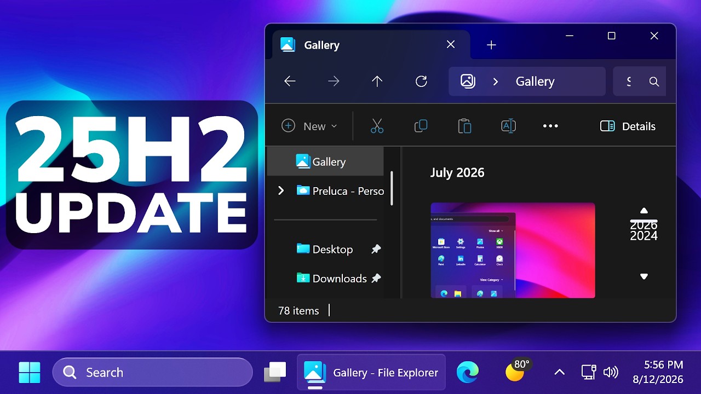This screenshot has height=394, width=701.
Task: Click the Rename icon in the toolbar
Action: pos(508,126)
